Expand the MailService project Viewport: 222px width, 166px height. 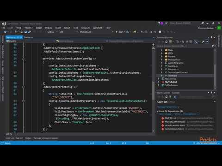159,79
